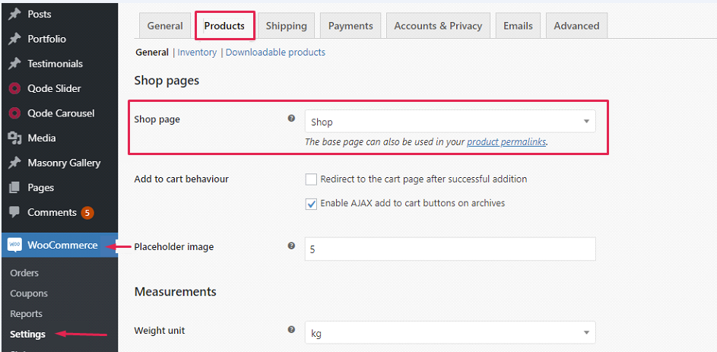The width and height of the screenshot is (717, 352).
Task: Open the Inventory sub-section link
Action: (197, 52)
